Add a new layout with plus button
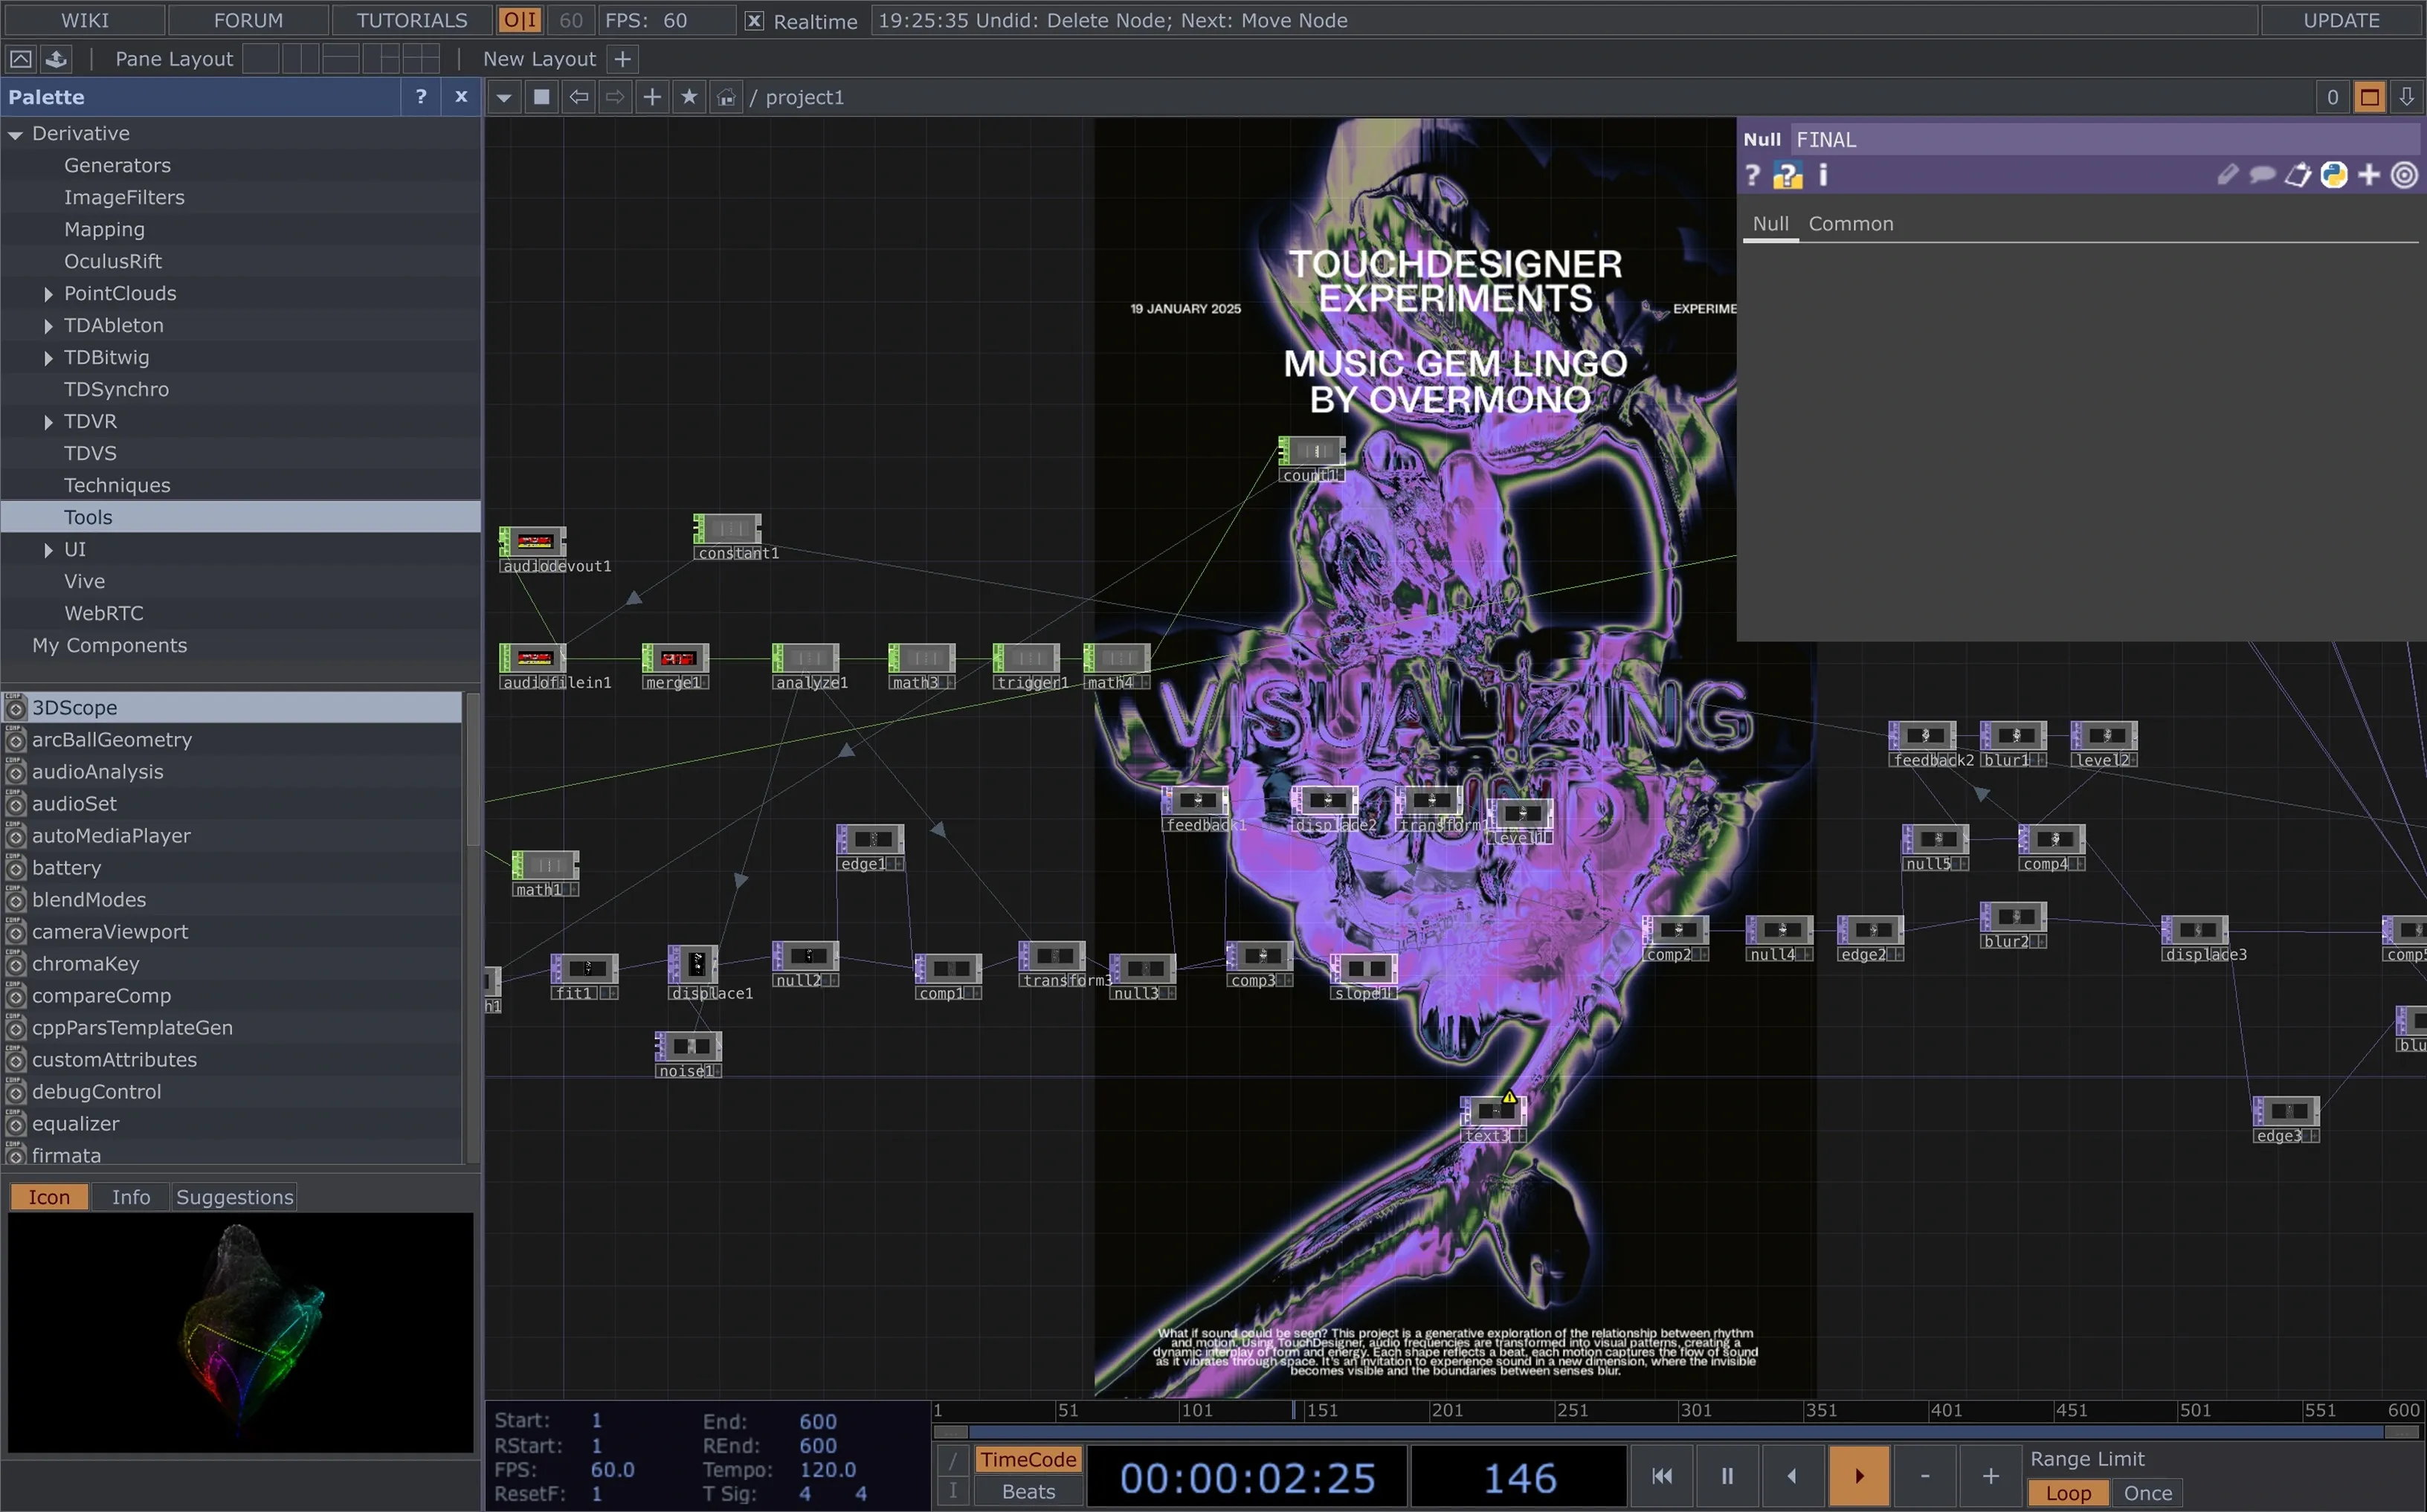Screen dimensions: 2427x1512 pos(622,59)
